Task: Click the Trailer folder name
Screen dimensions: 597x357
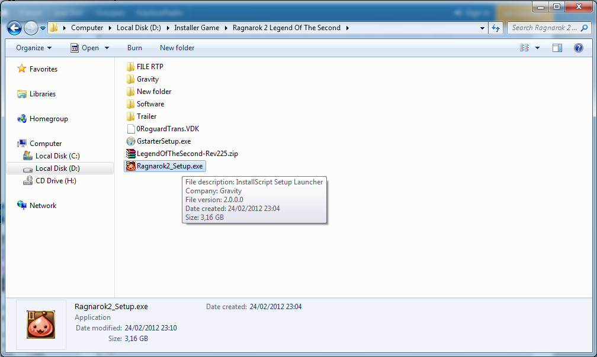Action: pyautogui.click(x=147, y=116)
